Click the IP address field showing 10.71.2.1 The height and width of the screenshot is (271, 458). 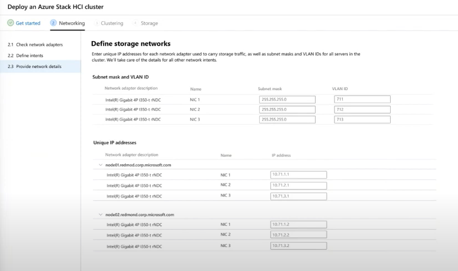(298, 185)
